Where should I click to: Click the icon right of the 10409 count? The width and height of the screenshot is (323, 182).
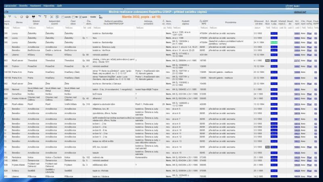(x=101, y=17)
